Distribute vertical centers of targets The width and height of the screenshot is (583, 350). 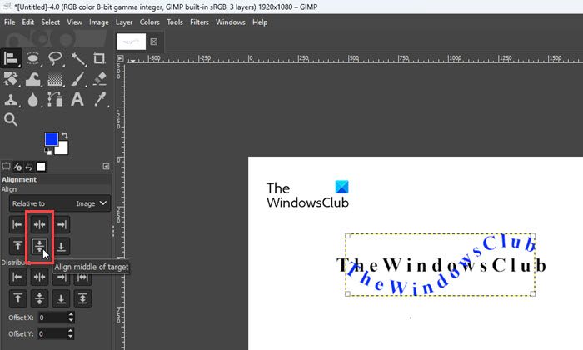tap(39, 298)
